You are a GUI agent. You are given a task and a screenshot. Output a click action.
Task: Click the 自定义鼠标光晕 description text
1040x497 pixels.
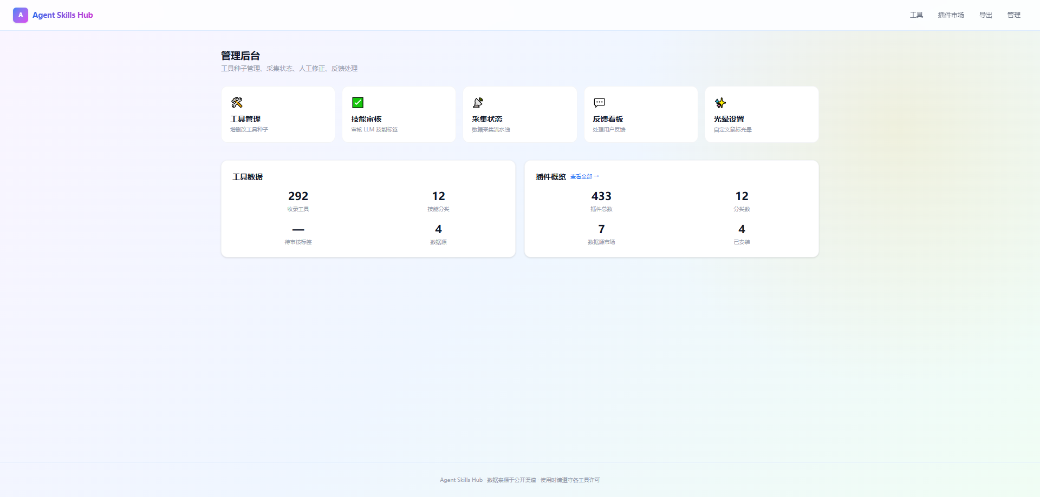click(x=733, y=130)
